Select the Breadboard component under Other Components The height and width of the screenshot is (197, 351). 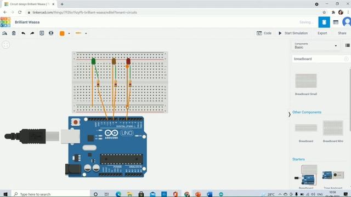click(x=306, y=128)
